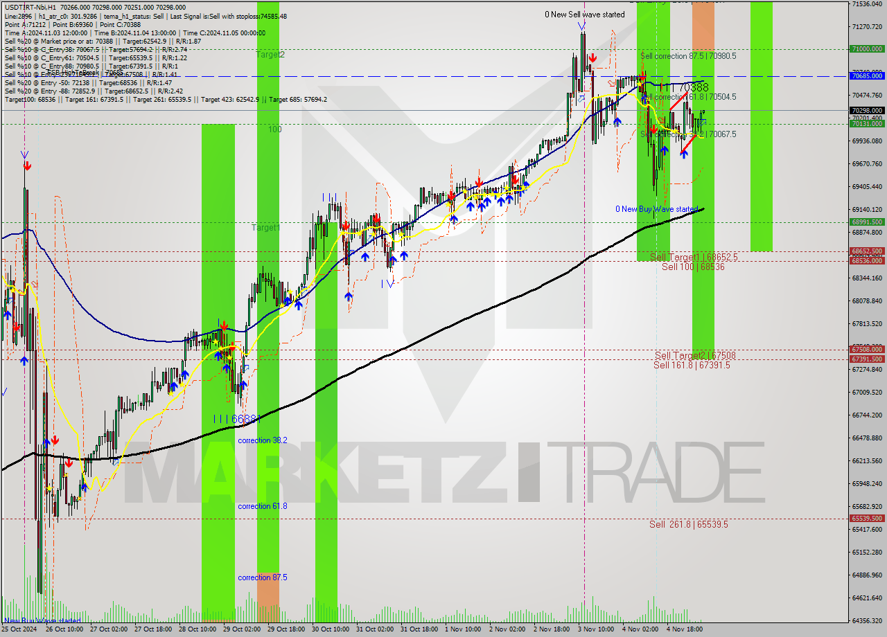Click the green 'Target2' label
This screenshot has height=637, width=887.
pos(270,54)
